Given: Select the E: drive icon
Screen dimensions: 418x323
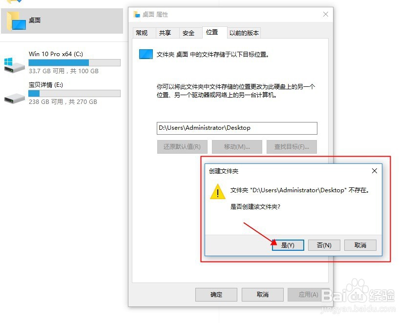Looking at the screenshot, I should point(15,98).
